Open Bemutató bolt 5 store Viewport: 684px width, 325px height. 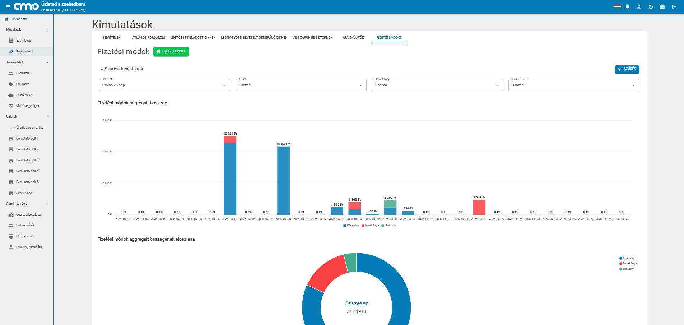coord(27,182)
